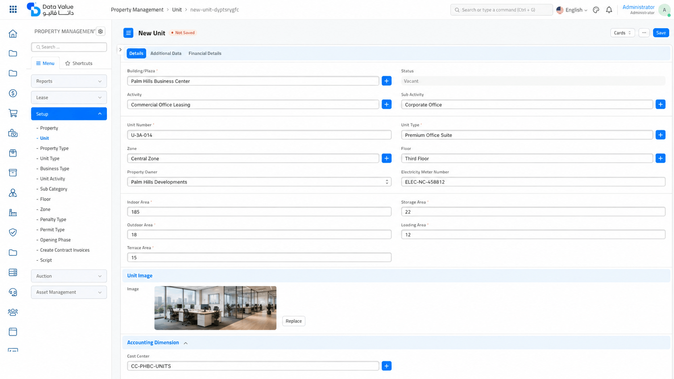Click the Administrator avatar
674x379 pixels.
pyautogui.click(x=664, y=10)
